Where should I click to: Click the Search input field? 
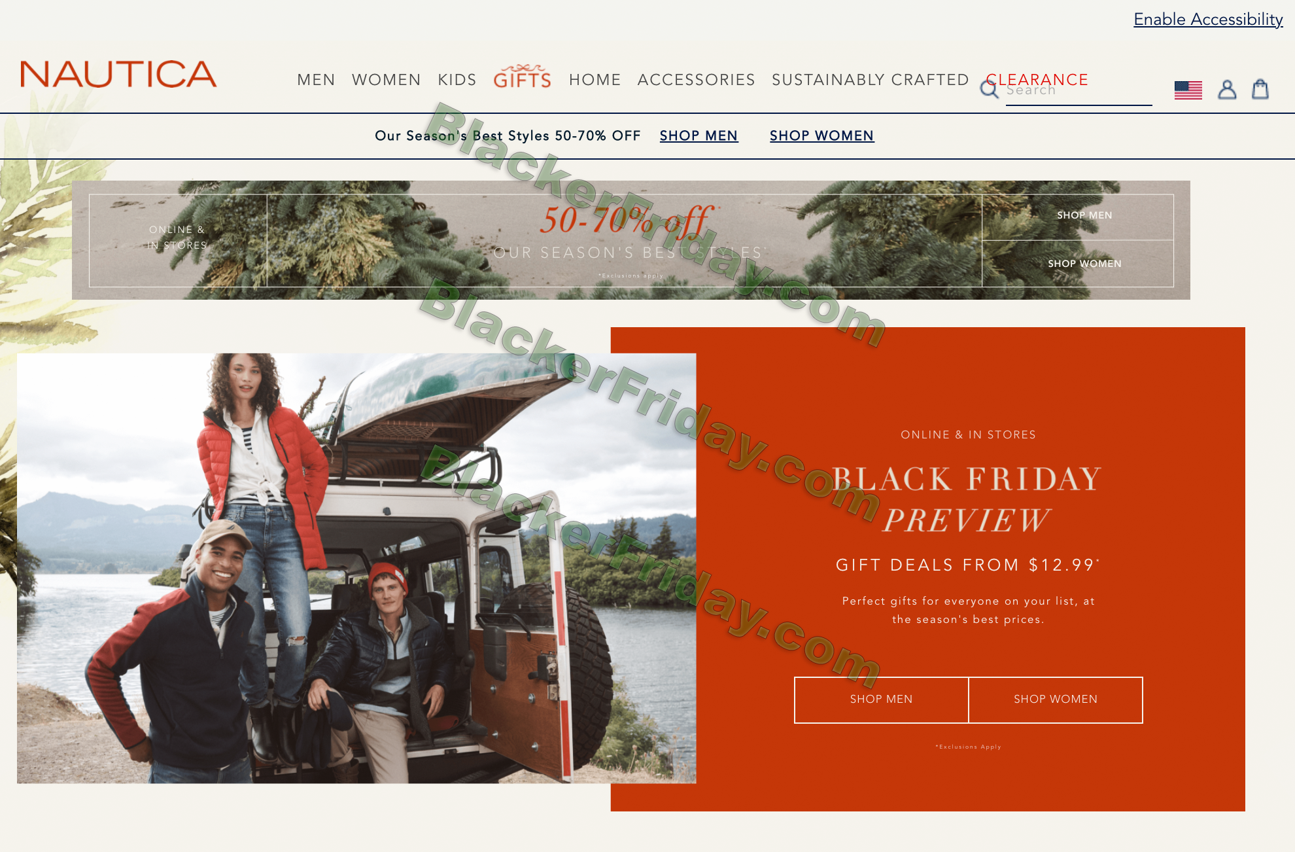[1079, 90]
